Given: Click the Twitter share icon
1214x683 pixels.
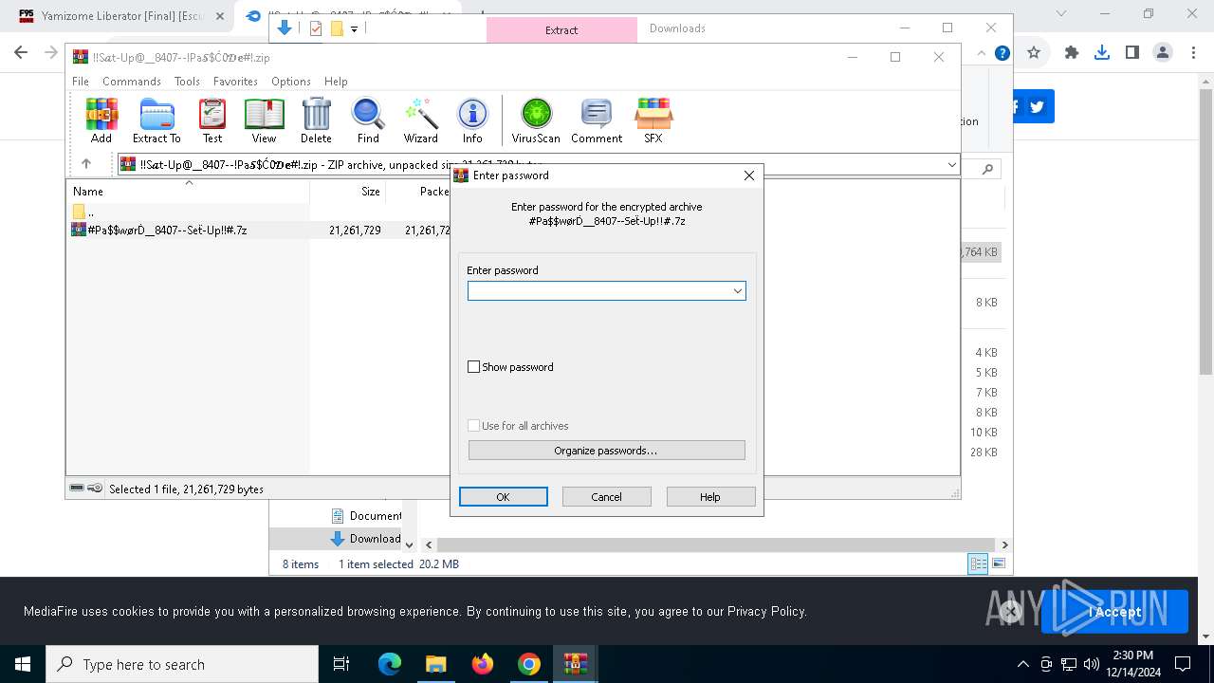Looking at the screenshot, I should tap(1037, 106).
